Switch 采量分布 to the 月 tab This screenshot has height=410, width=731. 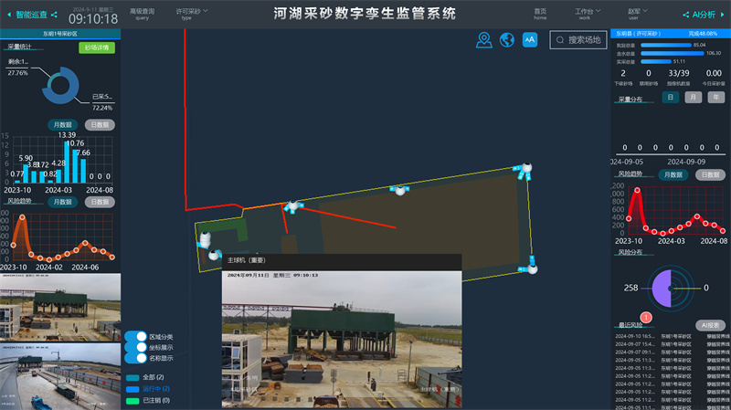[x=694, y=97]
